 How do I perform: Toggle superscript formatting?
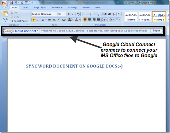[x=59, y=20]
